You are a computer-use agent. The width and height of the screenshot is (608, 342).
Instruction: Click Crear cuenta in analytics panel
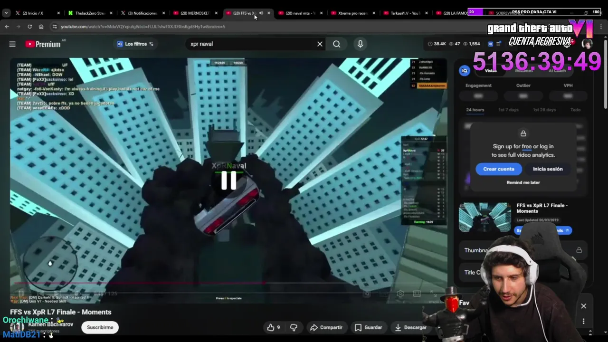[499, 169]
